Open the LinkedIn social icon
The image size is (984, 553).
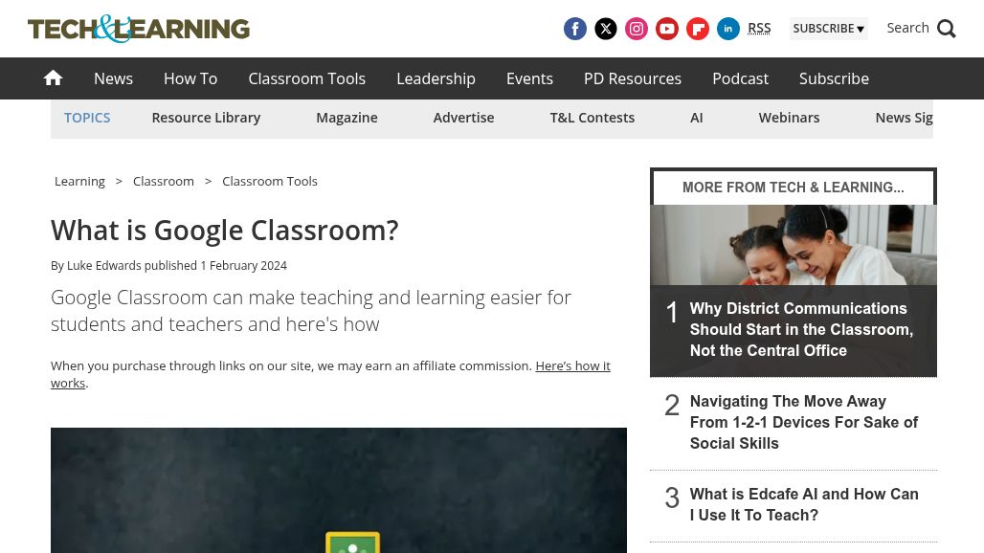[x=728, y=29]
